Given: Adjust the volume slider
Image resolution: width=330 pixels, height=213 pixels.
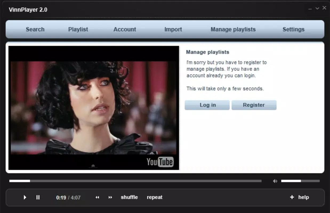Looking at the screenshot, I should click(300, 181).
